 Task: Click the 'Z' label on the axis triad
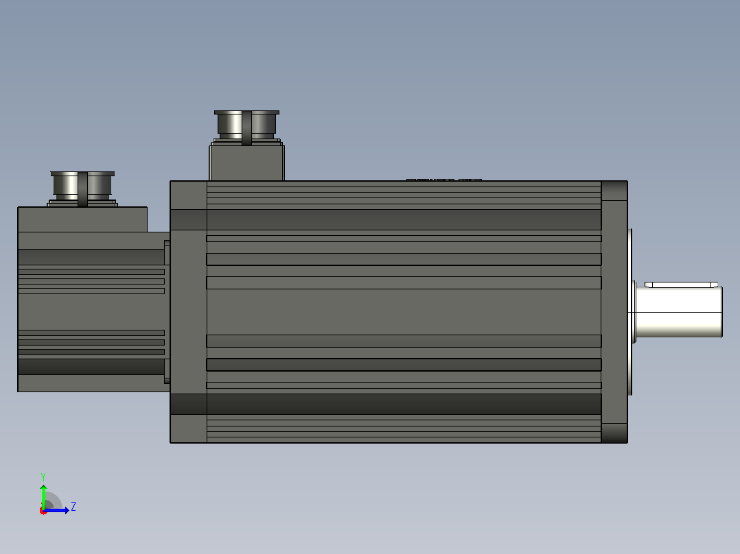tap(73, 507)
